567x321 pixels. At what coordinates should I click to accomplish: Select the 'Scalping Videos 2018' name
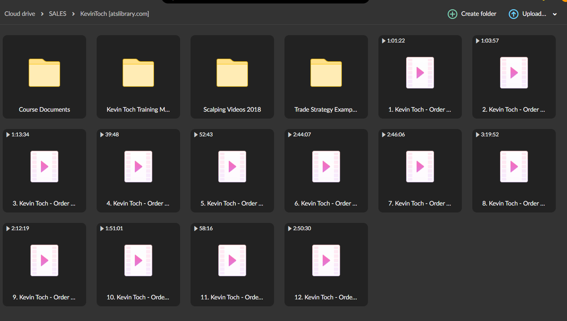pos(232,109)
